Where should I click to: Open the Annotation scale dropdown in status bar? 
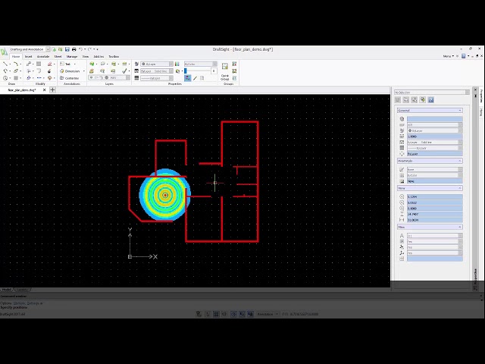pos(268,314)
